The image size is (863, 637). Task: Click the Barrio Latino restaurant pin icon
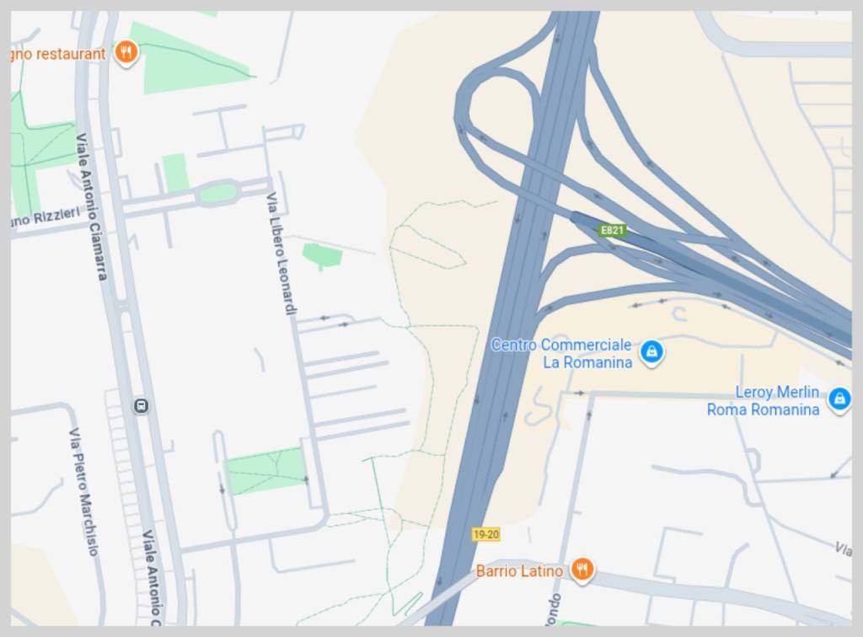click(x=582, y=569)
